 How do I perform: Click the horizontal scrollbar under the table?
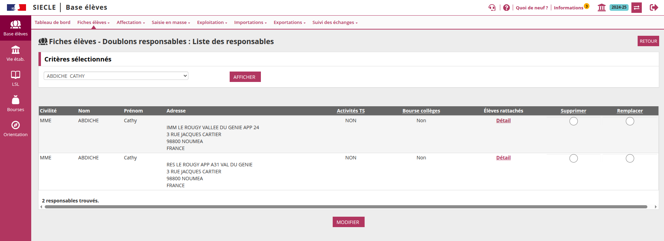tap(346, 207)
